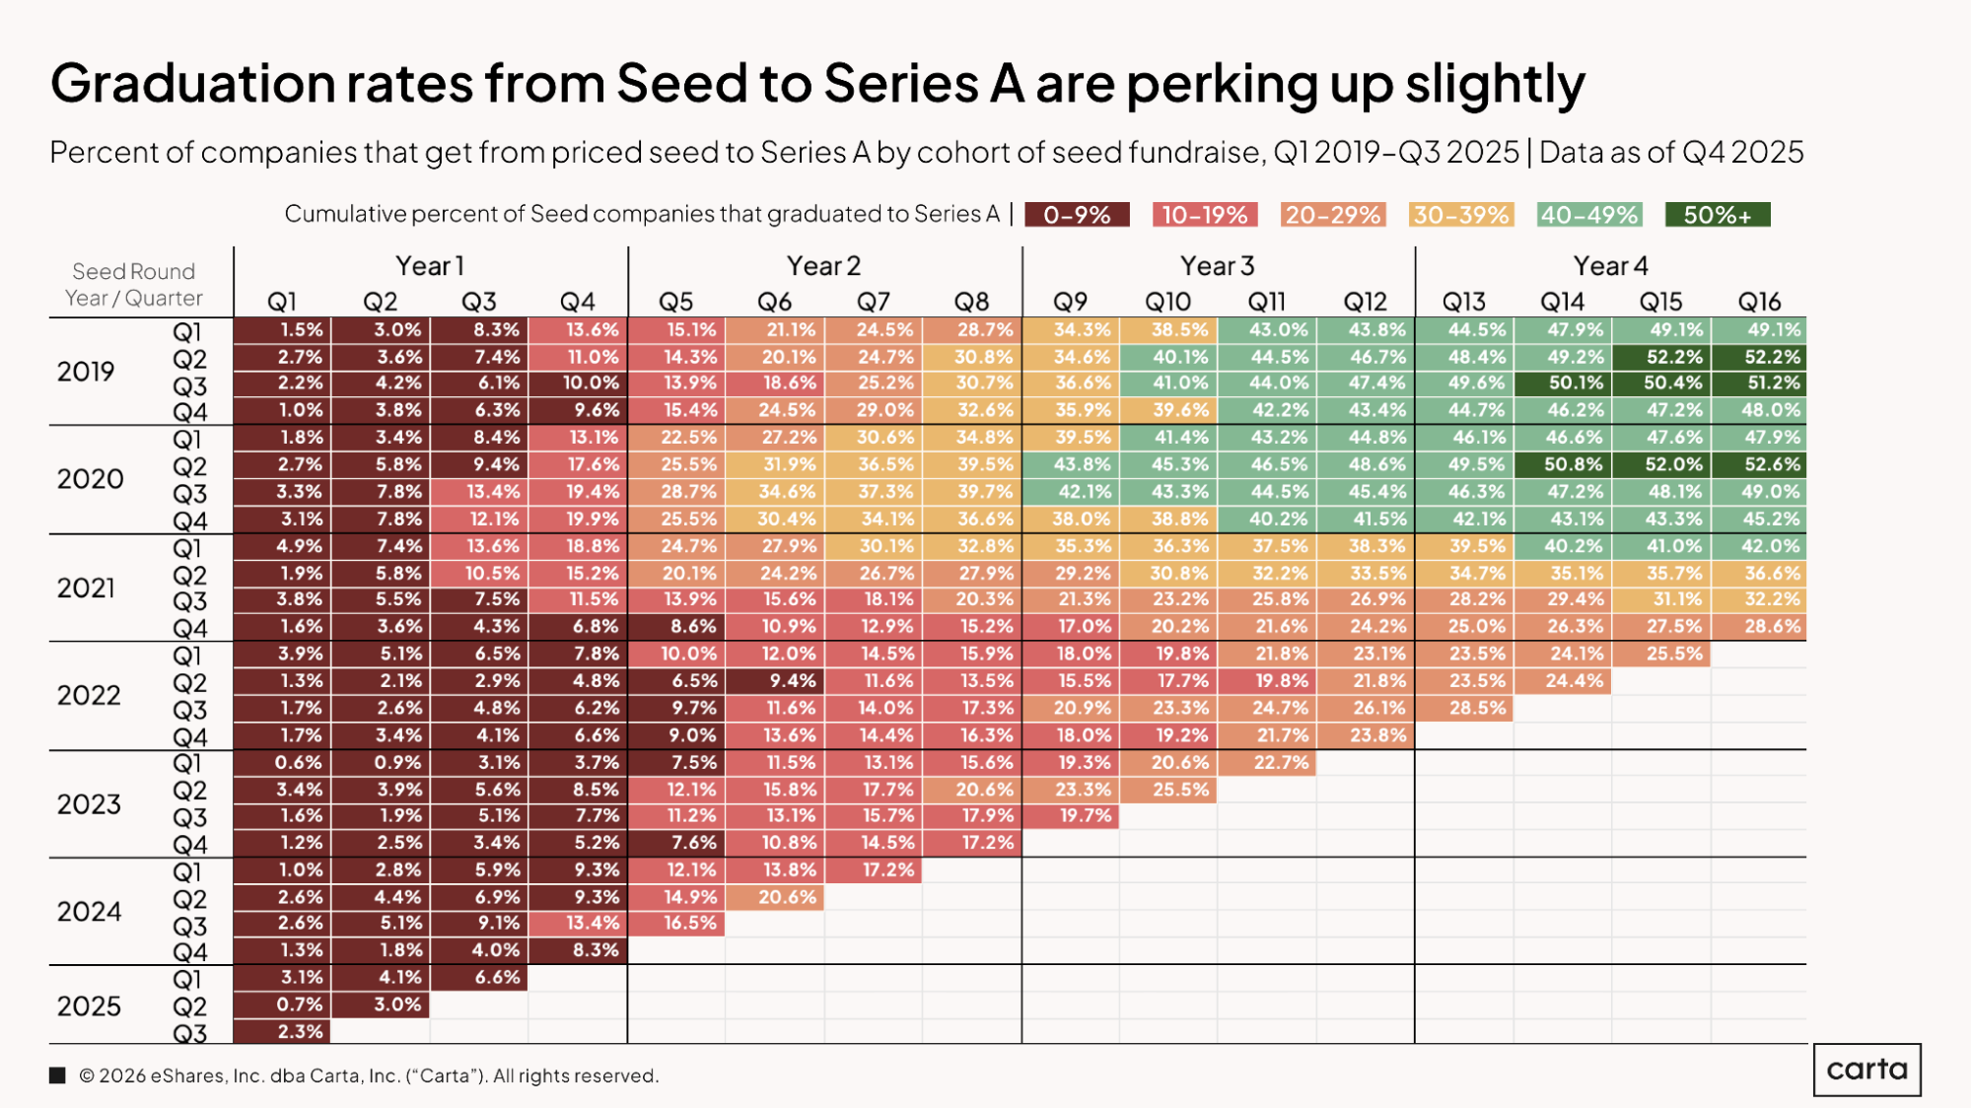Click the Seed Round Year / Quarter header
Image resolution: width=1971 pixels, height=1109 pixels.
tap(134, 285)
